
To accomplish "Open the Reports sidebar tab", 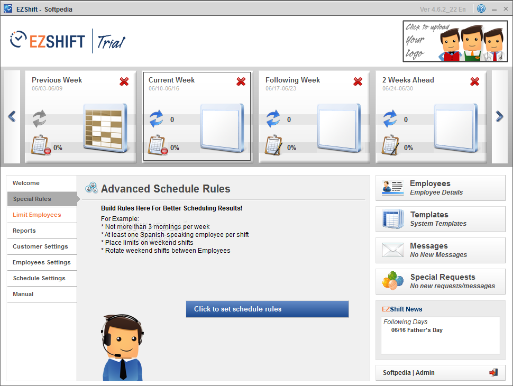I will [x=42, y=231].
